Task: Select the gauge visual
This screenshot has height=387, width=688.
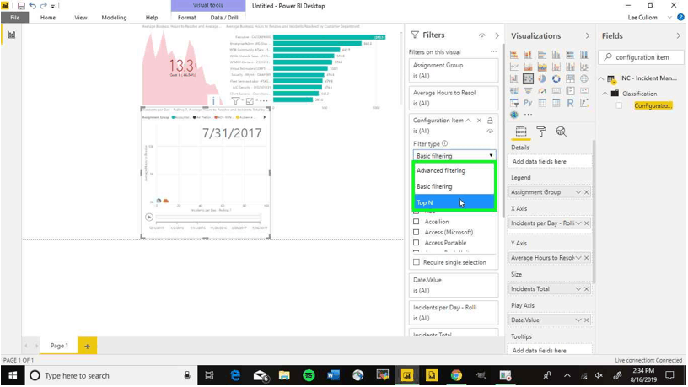Action: (x=542, y=91)
